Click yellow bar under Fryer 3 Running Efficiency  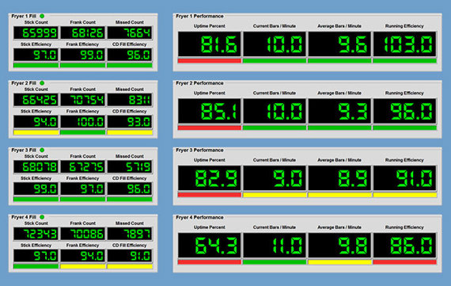pyautogui.click(x=404, y=195)
